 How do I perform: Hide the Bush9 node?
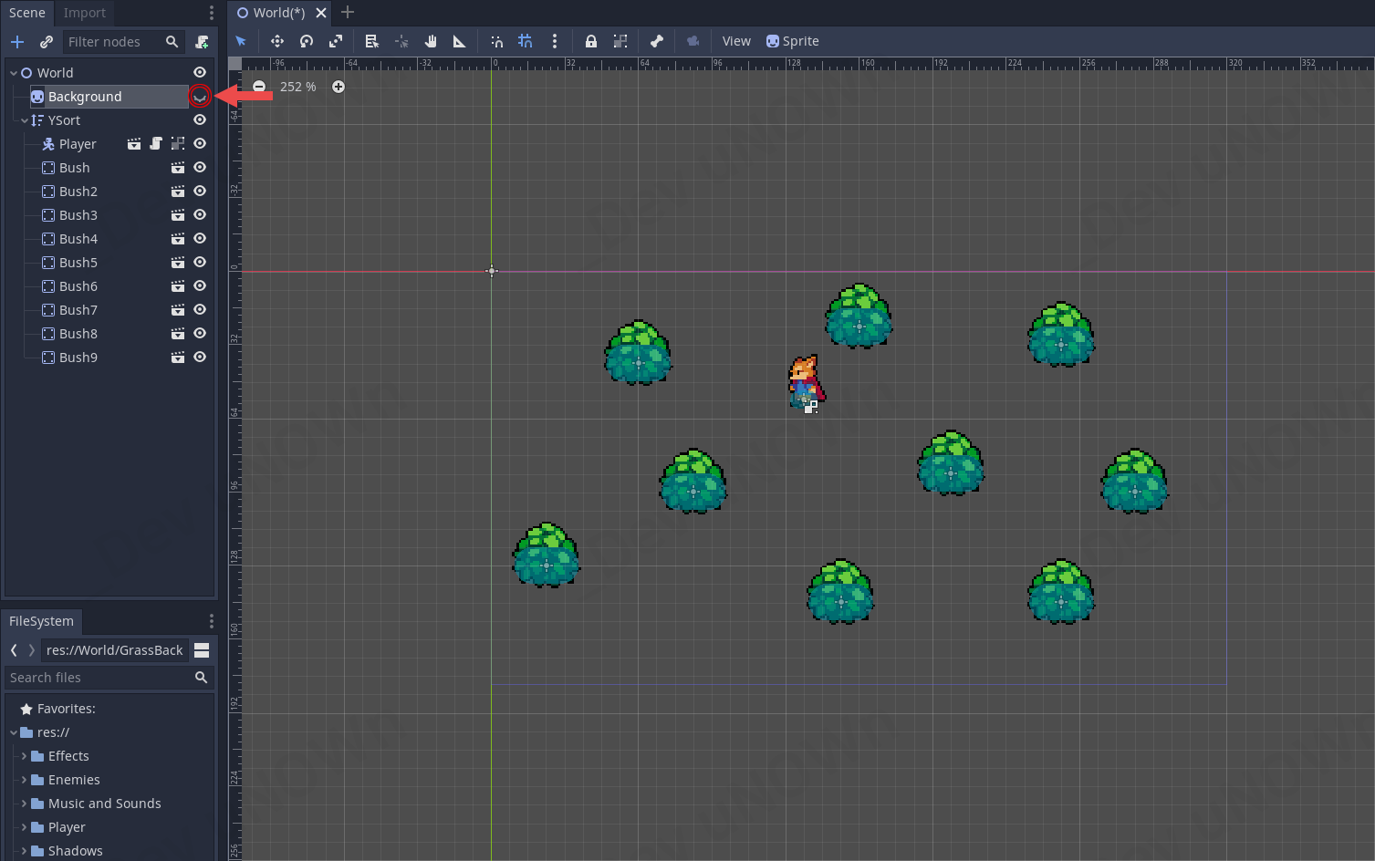[200, 357]
